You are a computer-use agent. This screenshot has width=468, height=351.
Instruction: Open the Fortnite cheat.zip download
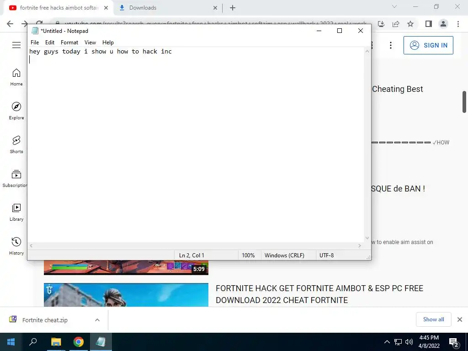tap(45, 320)
